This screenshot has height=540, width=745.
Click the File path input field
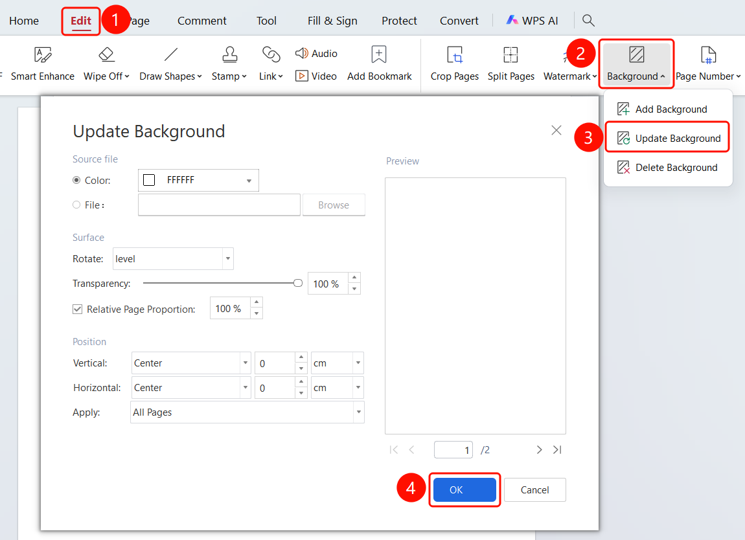[x=219, y=205]
